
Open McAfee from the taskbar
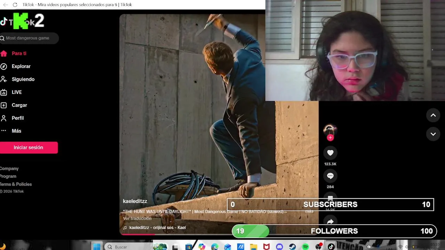[x=266, y=247]
